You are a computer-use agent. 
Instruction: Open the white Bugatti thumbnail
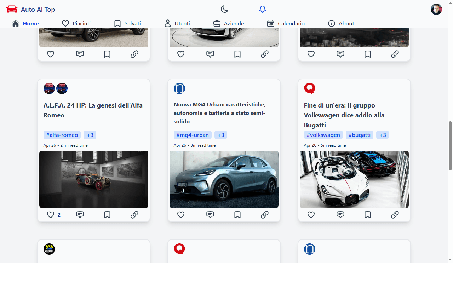coord(354,179)
